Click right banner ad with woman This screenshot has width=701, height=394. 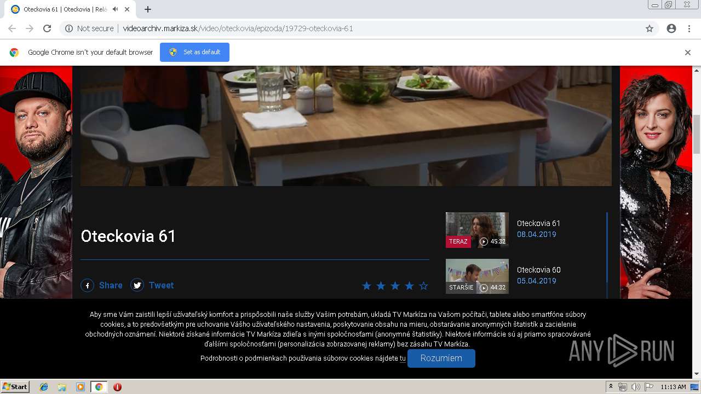pos(656,182)
